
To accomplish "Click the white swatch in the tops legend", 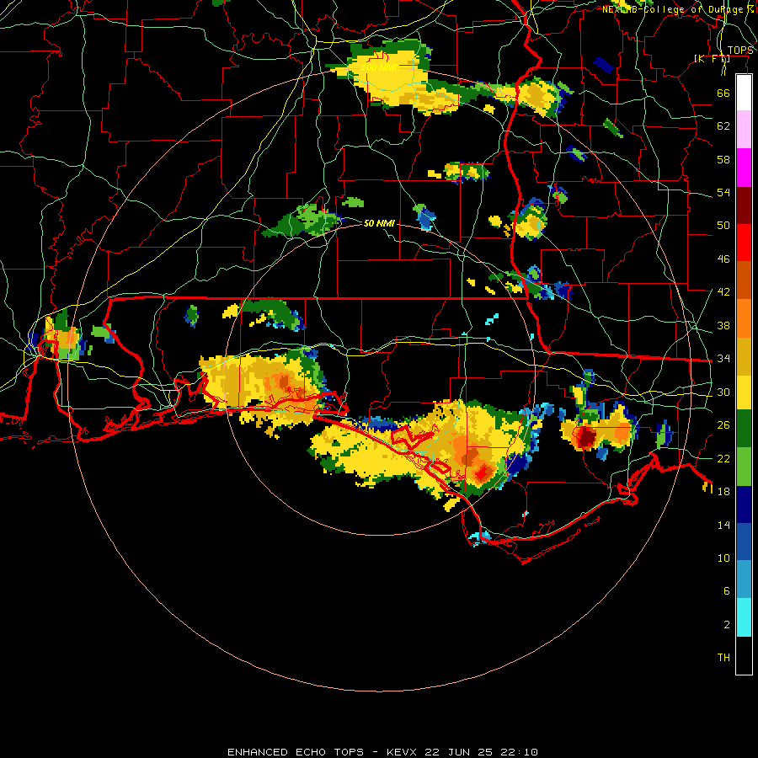I will point(744,93).
